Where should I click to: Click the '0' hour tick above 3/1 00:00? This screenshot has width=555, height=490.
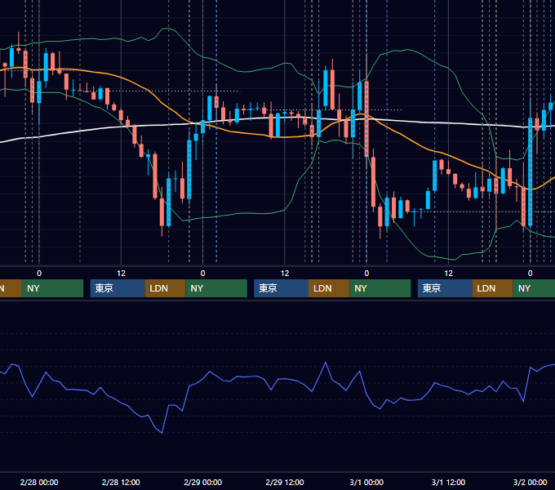[x=366, y=274]
